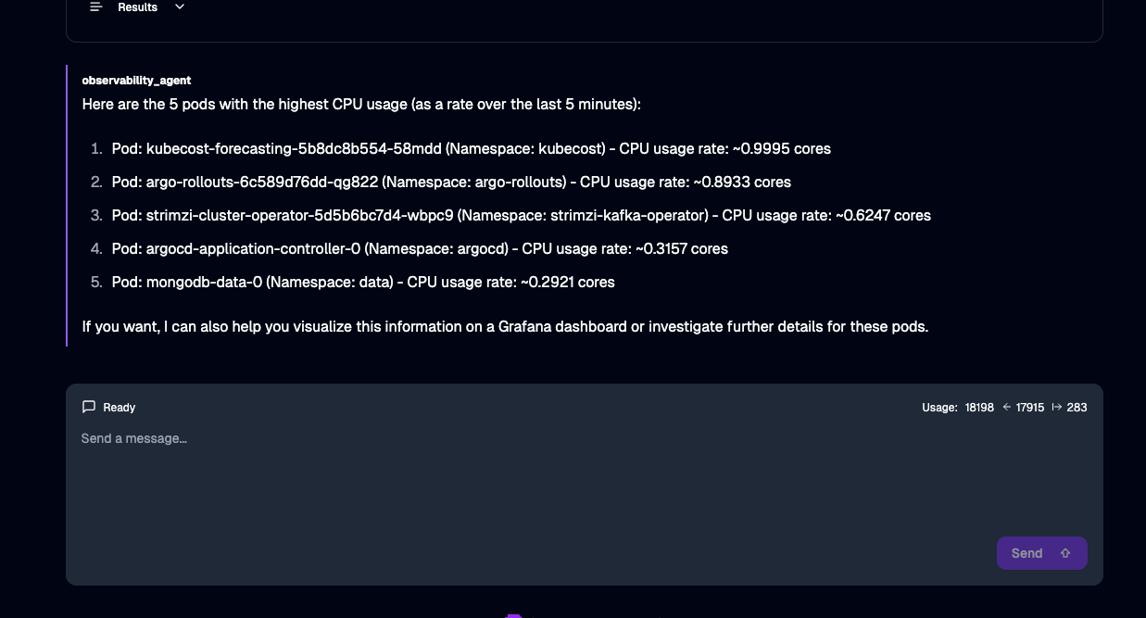1146x618 pixels.
Task: Click the chat bubble icon beside Ready
Action: click(89, 407)
